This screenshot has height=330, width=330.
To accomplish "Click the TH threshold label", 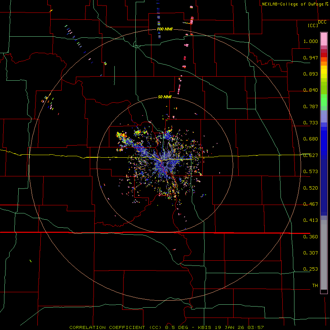I will [x=315, y=286].
